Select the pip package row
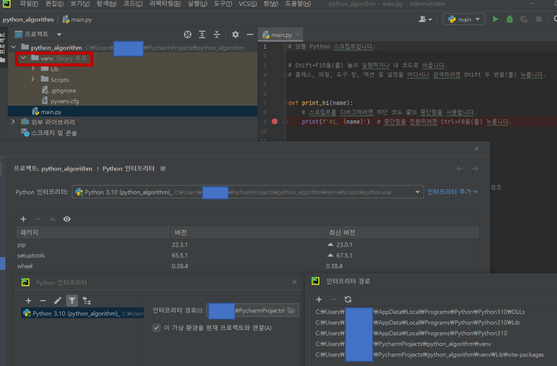 click(x=248, y=244)
